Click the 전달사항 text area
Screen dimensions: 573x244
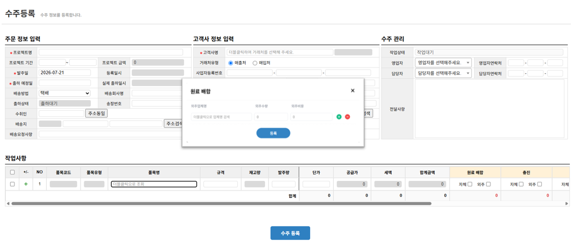[x=490, y=109]
